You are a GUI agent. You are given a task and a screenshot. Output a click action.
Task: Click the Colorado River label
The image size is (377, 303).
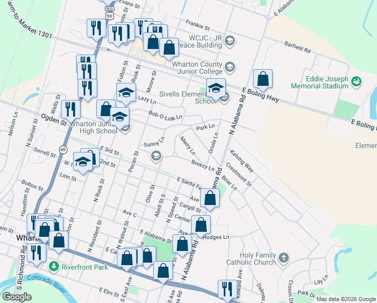[x=46, y=284]
